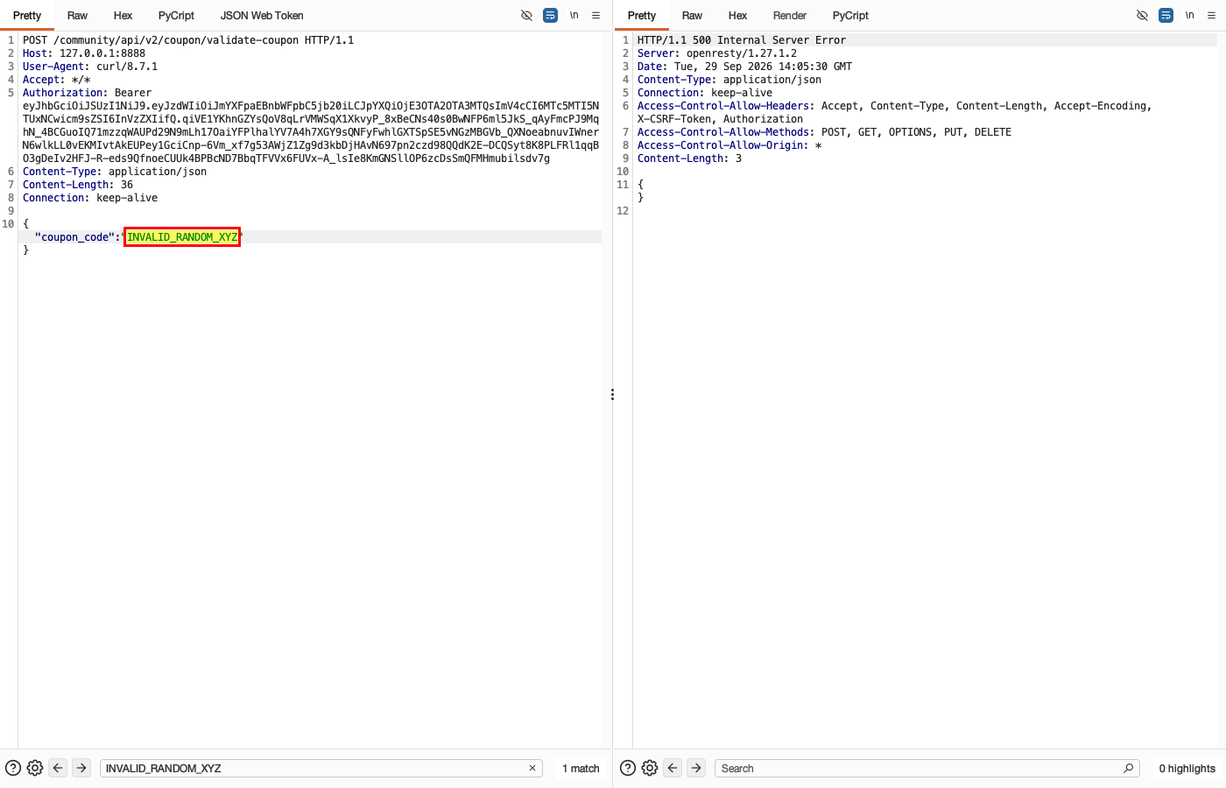
Task: Open request search help icon
Action: pos(13,768)
